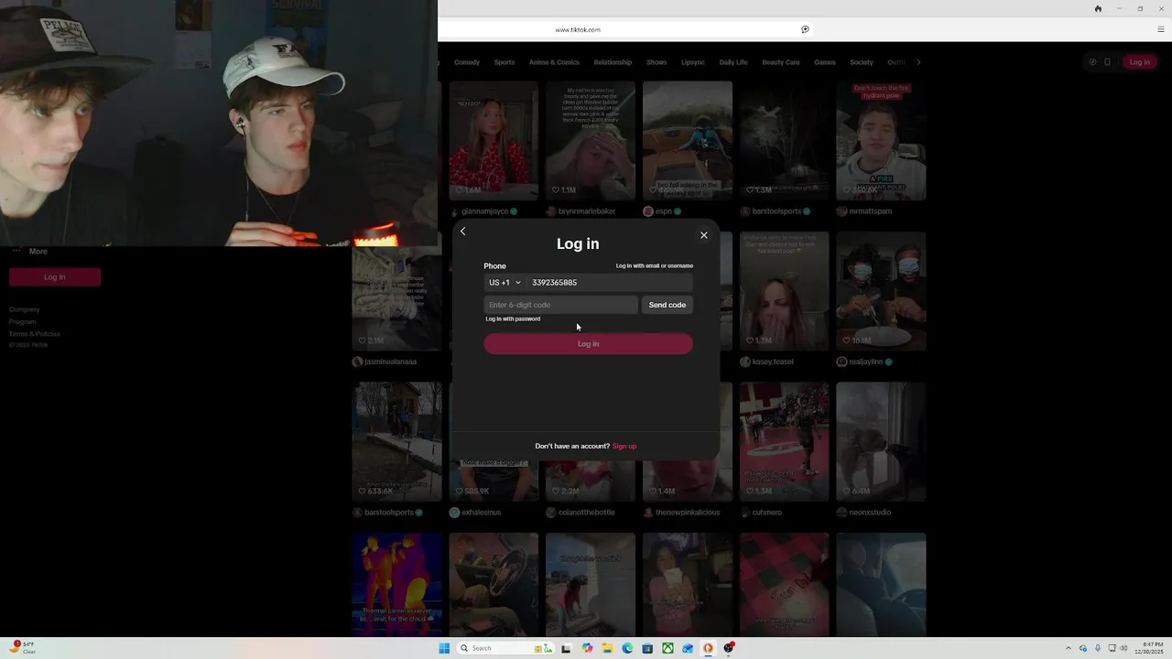Click the circular icon beside header Log in

point(1092,62)
